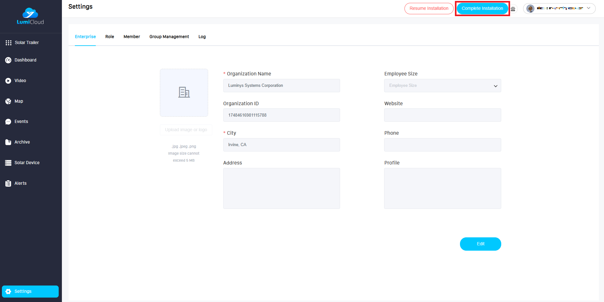Click the Edit button
Viewport: 604px width, 302px height.
[x=480, y=244]
